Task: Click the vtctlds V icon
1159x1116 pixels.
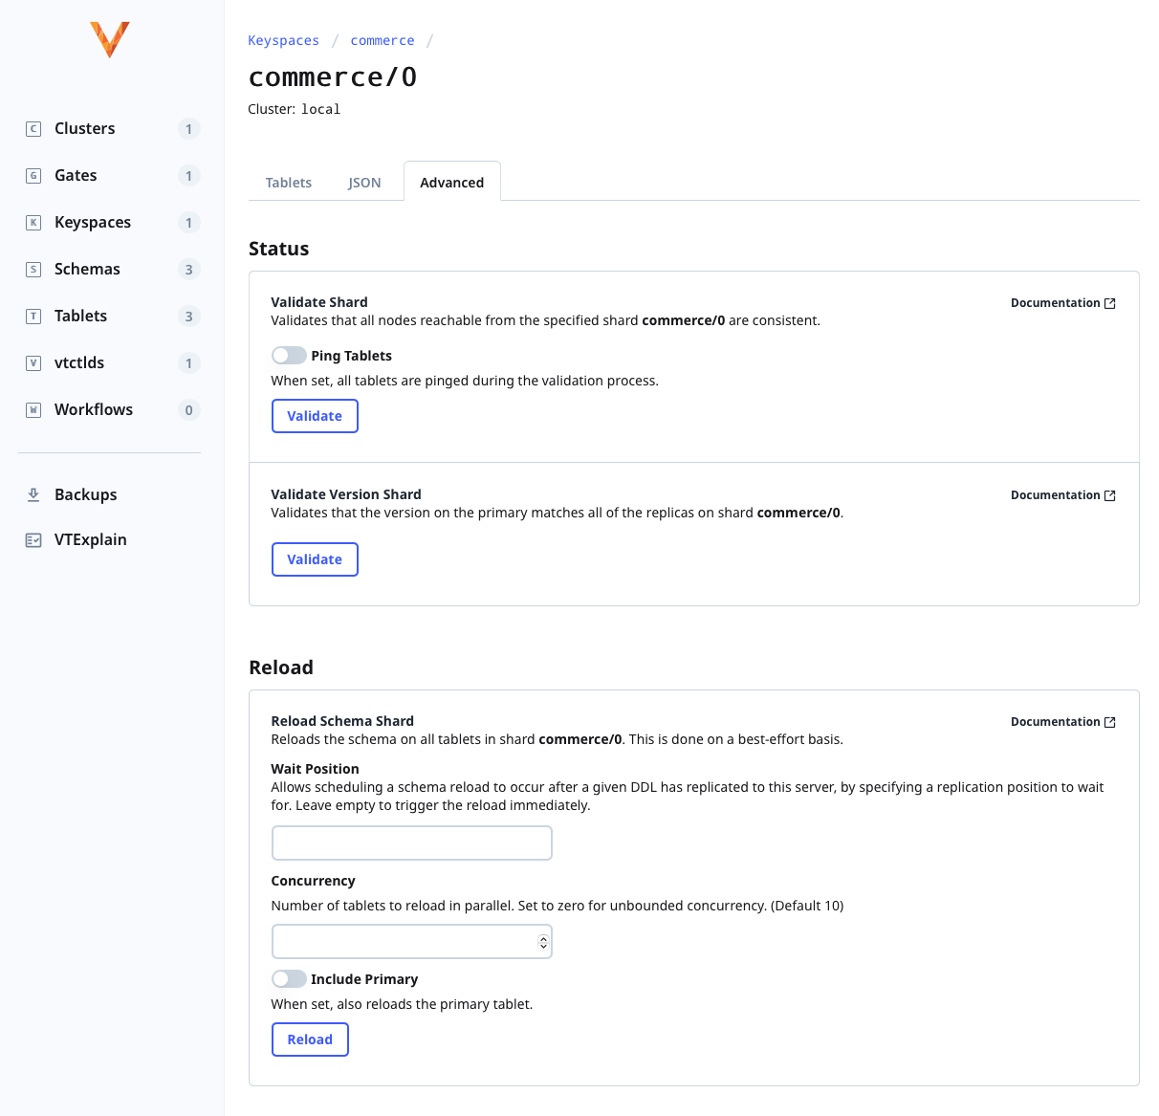Action: tap(33, 362)
